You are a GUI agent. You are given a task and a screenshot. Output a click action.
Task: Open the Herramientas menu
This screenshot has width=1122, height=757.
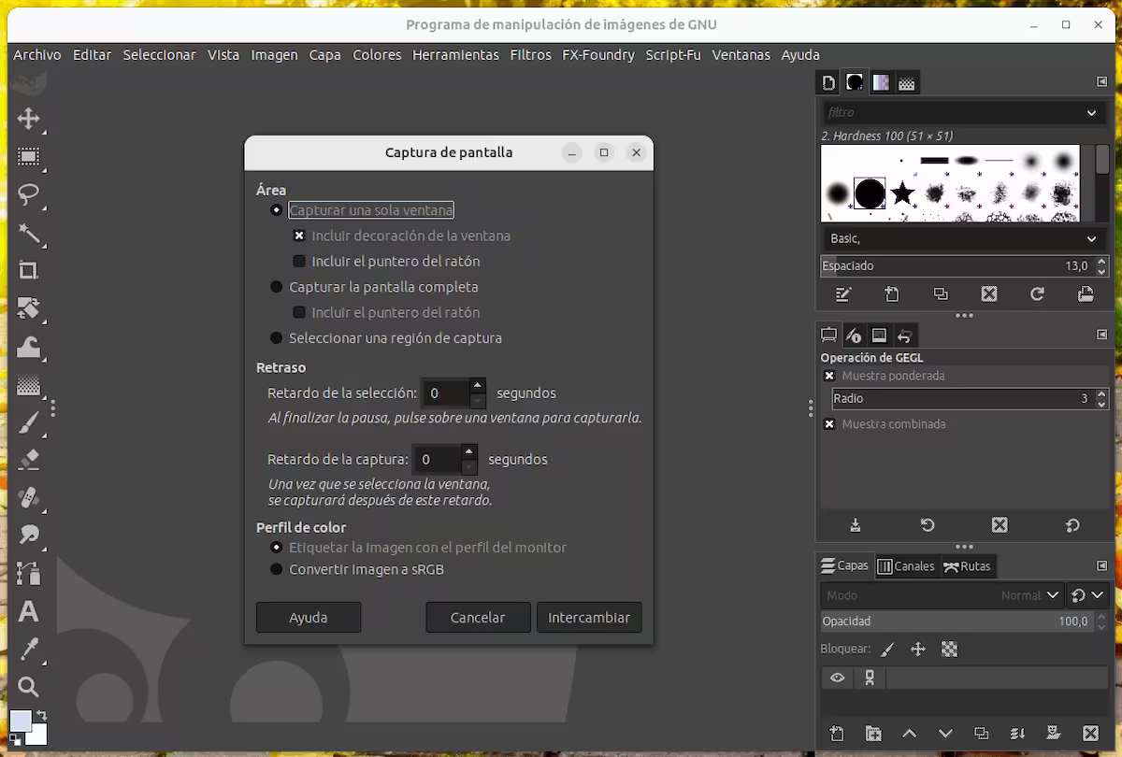click(455, 55)
